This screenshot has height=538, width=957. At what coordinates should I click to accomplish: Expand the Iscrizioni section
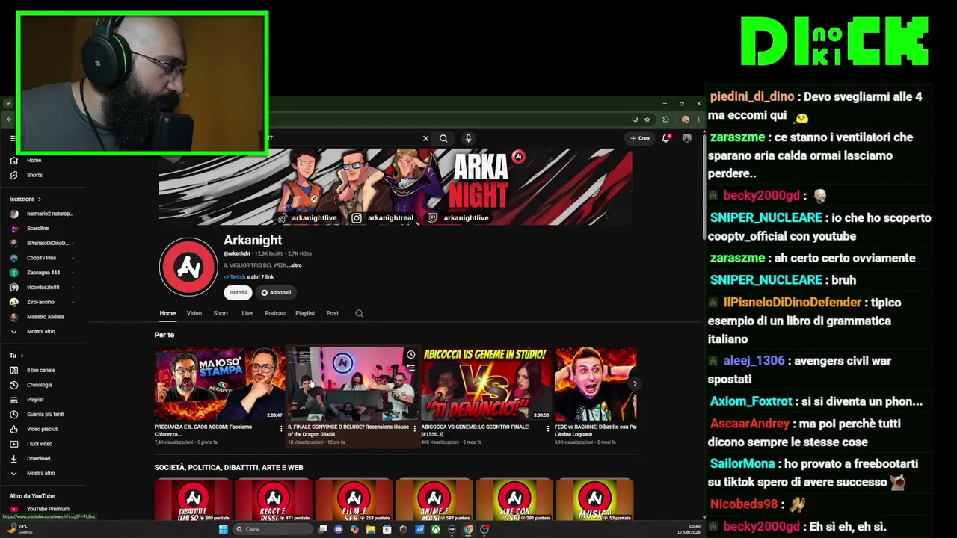tap(25, 199)
